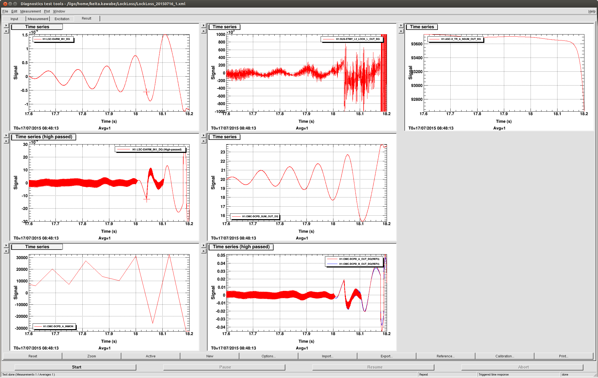Open the Edit menu
Screen dimensions: 598x378
[14, 11]
